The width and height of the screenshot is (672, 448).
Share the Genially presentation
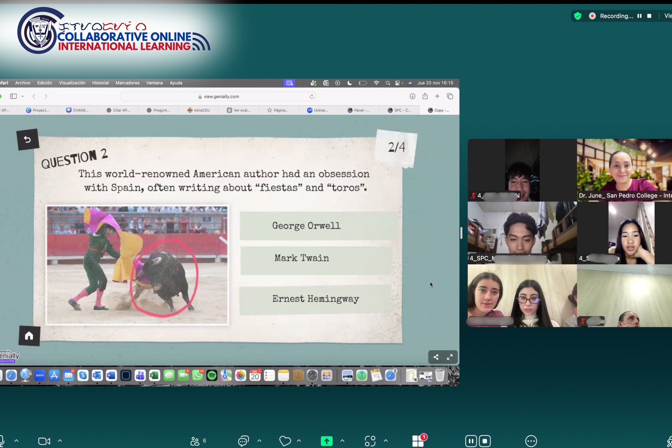click(x=436, y=357)
